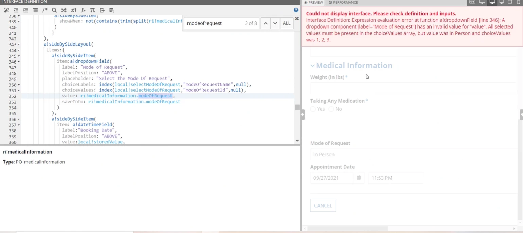Click the ALL matches button
The image size is (523, 233).
(287, 23)
